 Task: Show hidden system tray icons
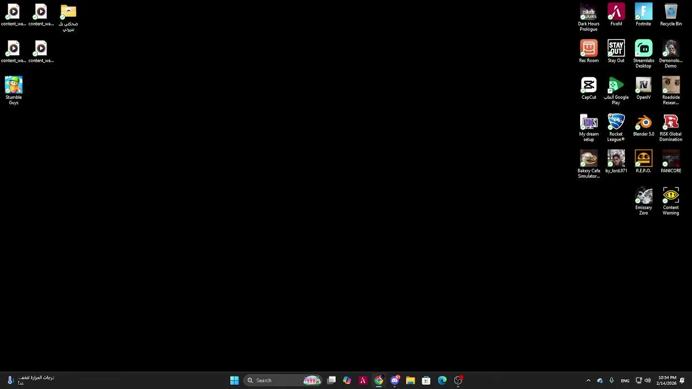tap(588, 380)
